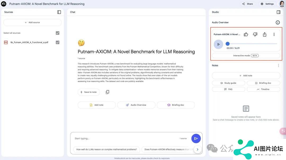286x160 pixels.
Task: Generate a Briefing doc from Studio panel
Action: coord(263,83)
